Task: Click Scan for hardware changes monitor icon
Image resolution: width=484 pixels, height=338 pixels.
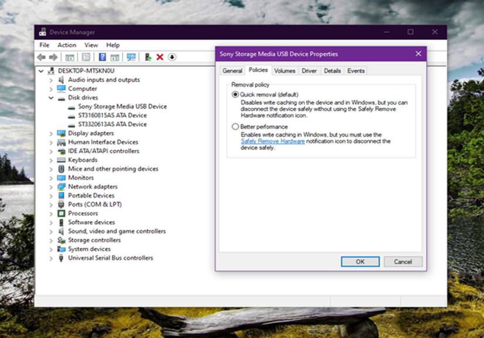Action: [131, 57]
